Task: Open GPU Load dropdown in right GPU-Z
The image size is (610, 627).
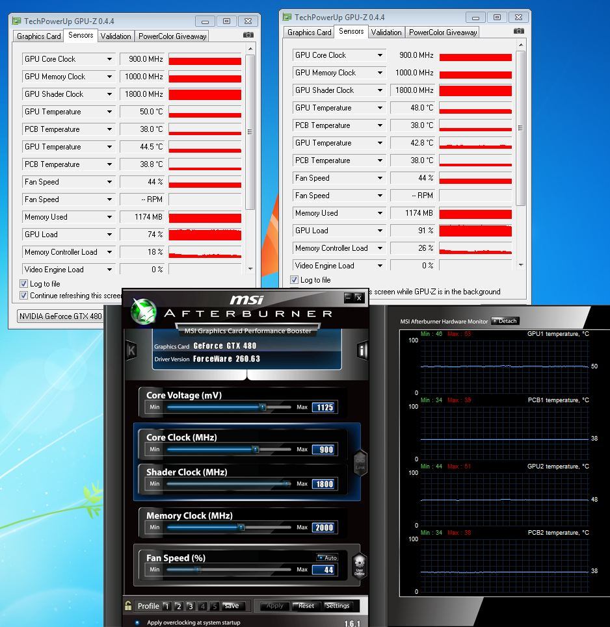Action: pyautogui.click(x=380, y=230)
